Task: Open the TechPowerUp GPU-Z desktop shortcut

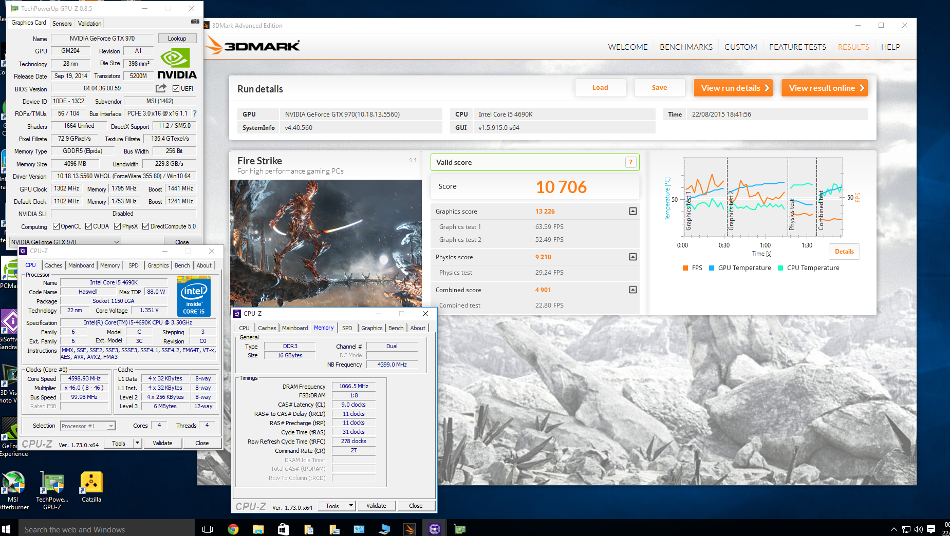Action: coord(52,490)
